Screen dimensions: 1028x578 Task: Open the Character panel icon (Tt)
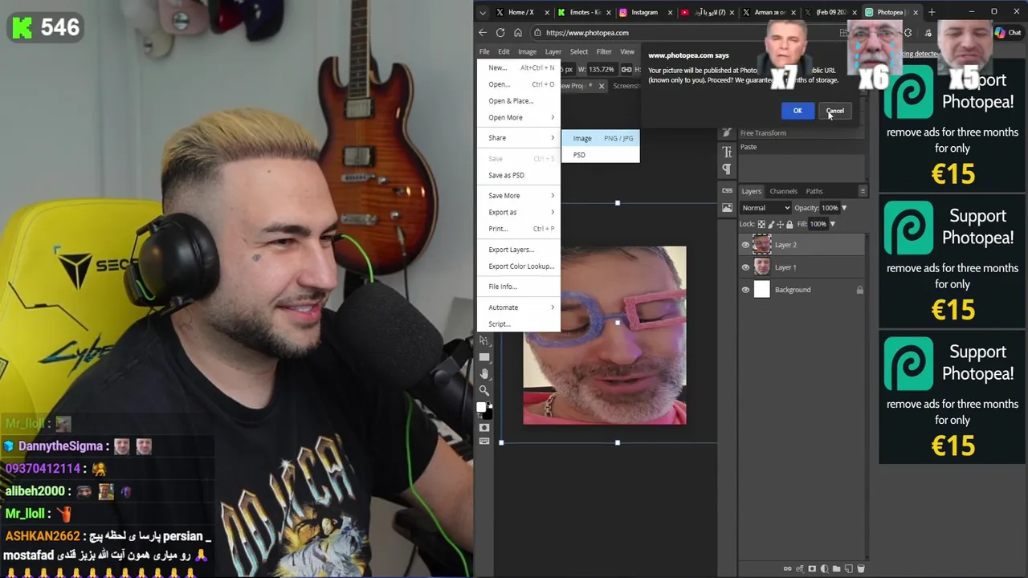[x=727, y=151]
